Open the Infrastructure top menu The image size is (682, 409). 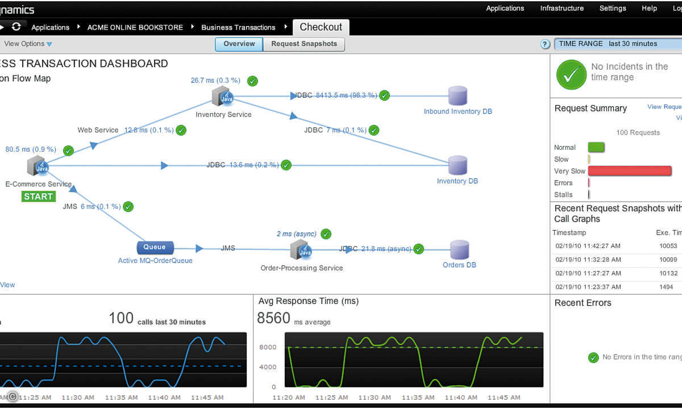(x=562, y=9)
